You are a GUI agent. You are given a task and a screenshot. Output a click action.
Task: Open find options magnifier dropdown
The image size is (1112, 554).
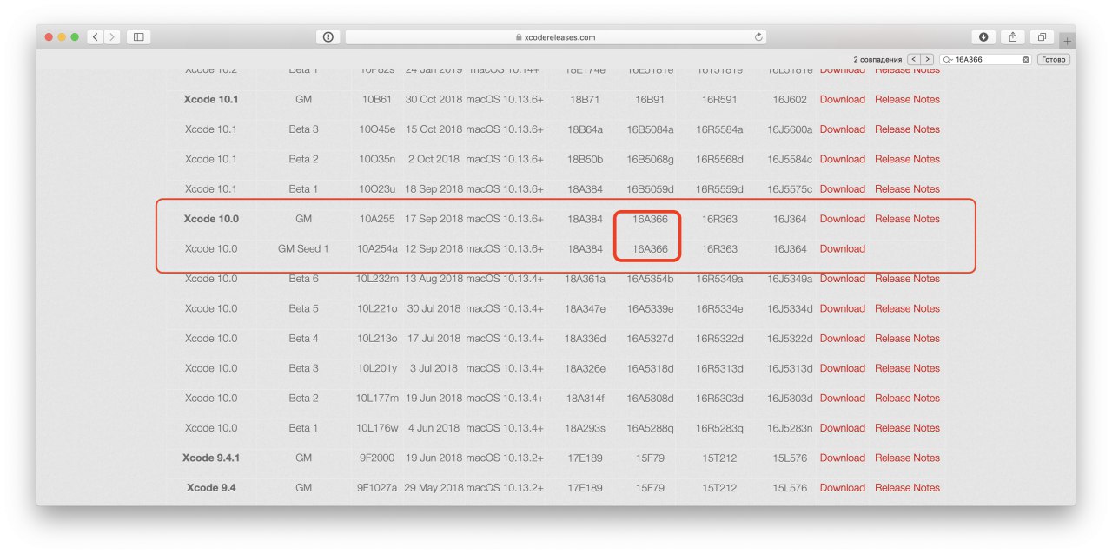tap(947, 59)
